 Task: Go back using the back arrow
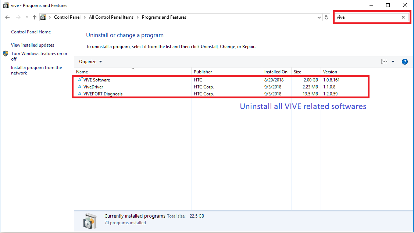7,17
